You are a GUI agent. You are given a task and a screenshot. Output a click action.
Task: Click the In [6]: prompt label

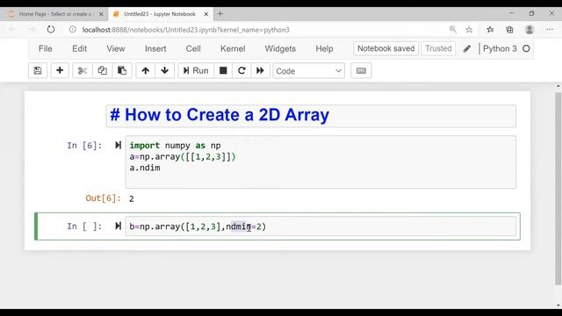84,146
